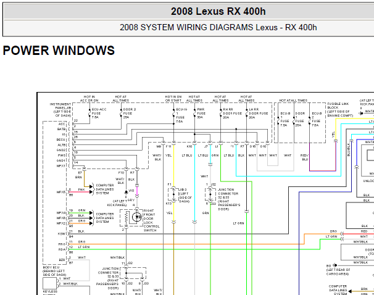This screenshot has height=295, width=374.
Task: Click the HOT IN ON OR START label
Action: pos(173,99)
